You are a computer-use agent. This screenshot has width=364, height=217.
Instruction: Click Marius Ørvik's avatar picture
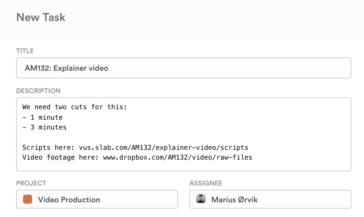click(x=201, y=199)
